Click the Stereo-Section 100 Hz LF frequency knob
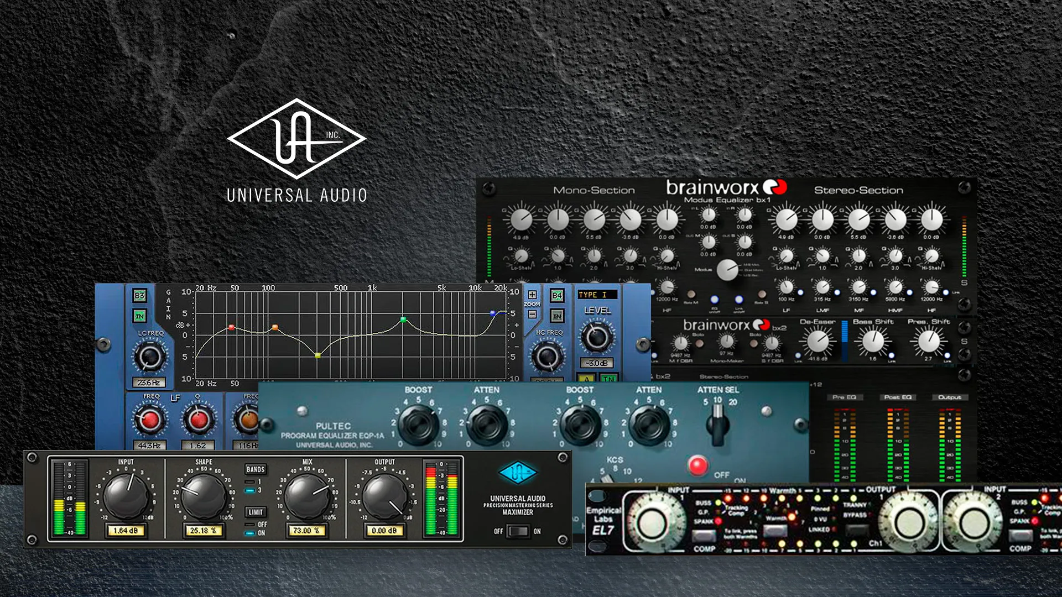 click(786, 287)
